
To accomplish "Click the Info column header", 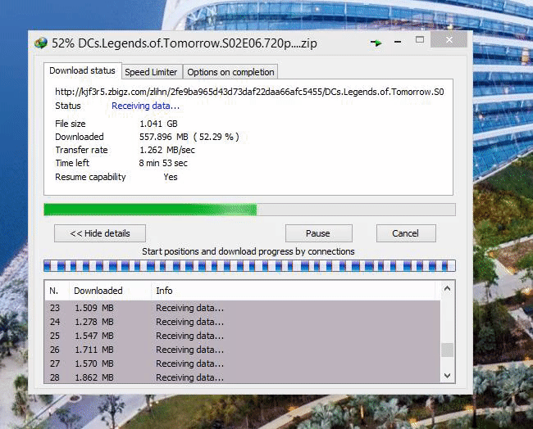I will 293,291.
